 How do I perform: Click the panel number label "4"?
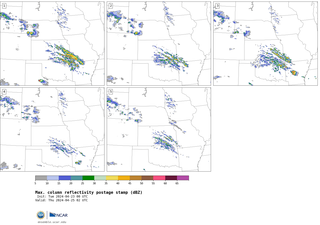click(x=4, y=92)
